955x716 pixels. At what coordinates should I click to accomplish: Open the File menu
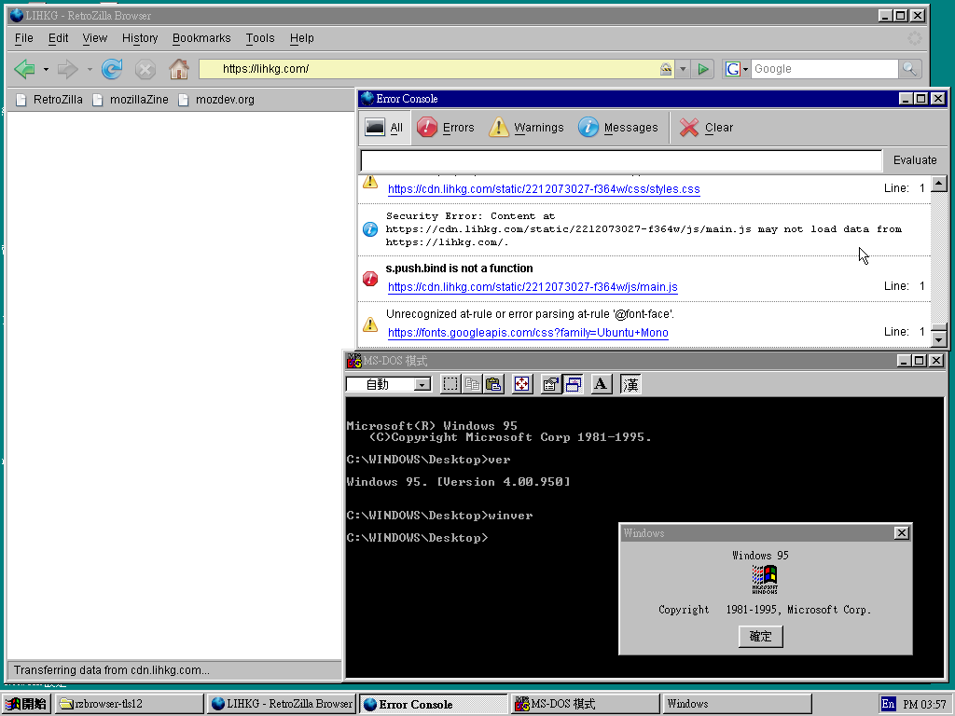pos(23,37)
